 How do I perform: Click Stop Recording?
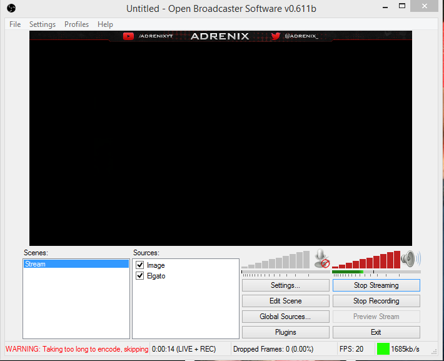(x=376, y=301)
